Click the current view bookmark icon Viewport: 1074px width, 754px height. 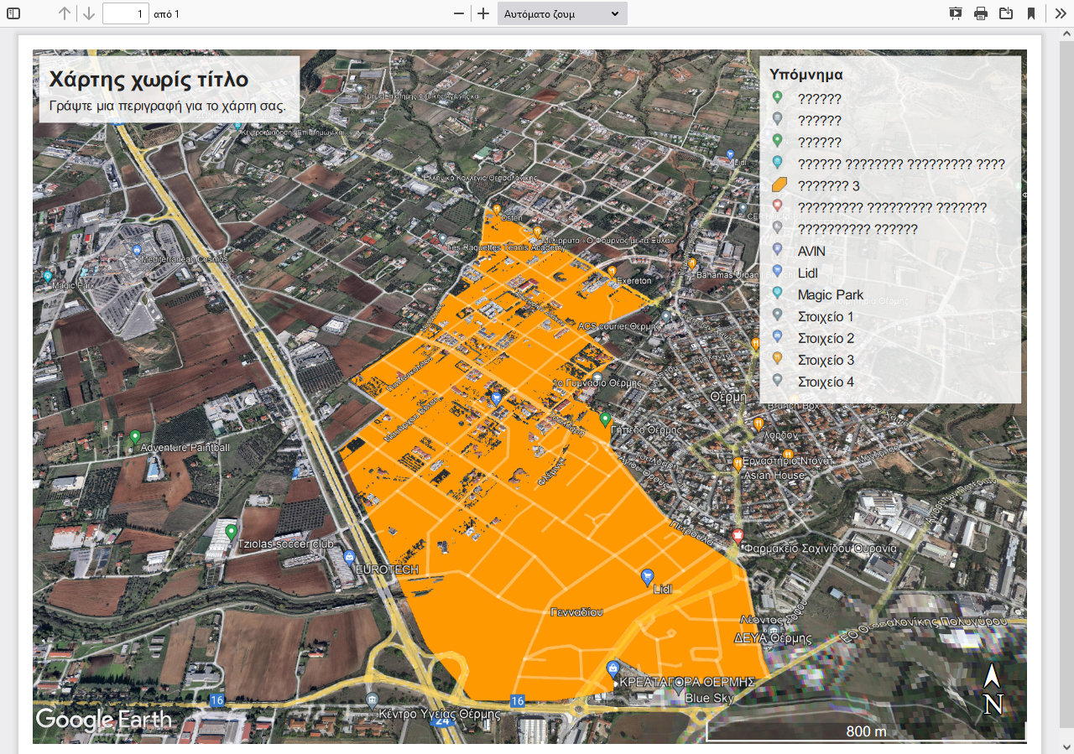click(x=1031, y=13)
